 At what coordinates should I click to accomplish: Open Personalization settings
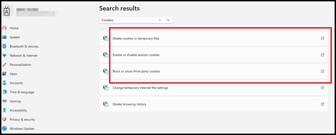point(20,64)
